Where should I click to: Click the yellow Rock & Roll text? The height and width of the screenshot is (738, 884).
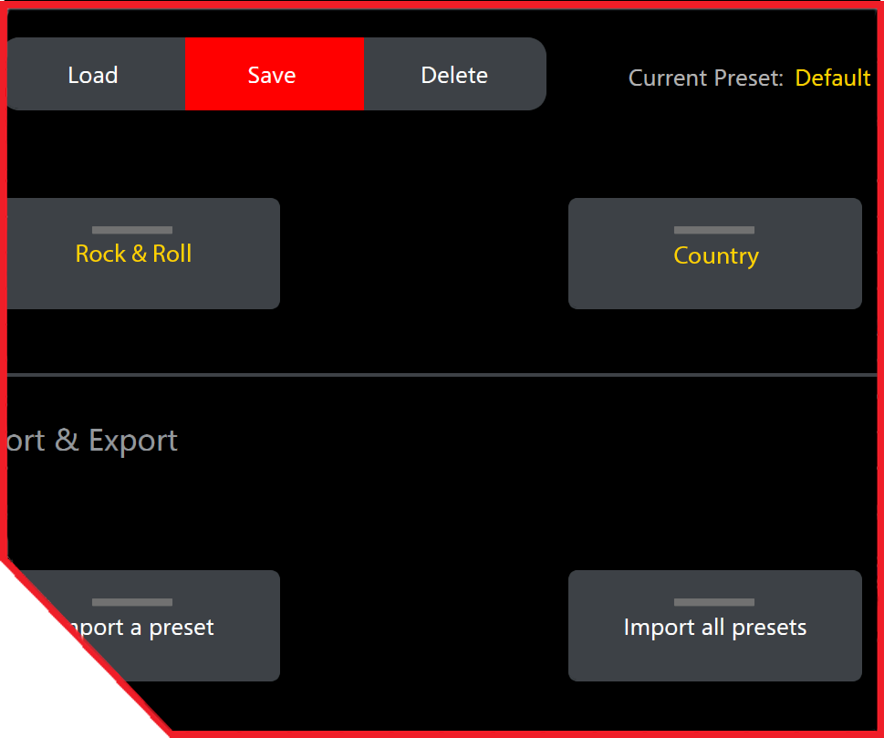(x=133, y=254)
